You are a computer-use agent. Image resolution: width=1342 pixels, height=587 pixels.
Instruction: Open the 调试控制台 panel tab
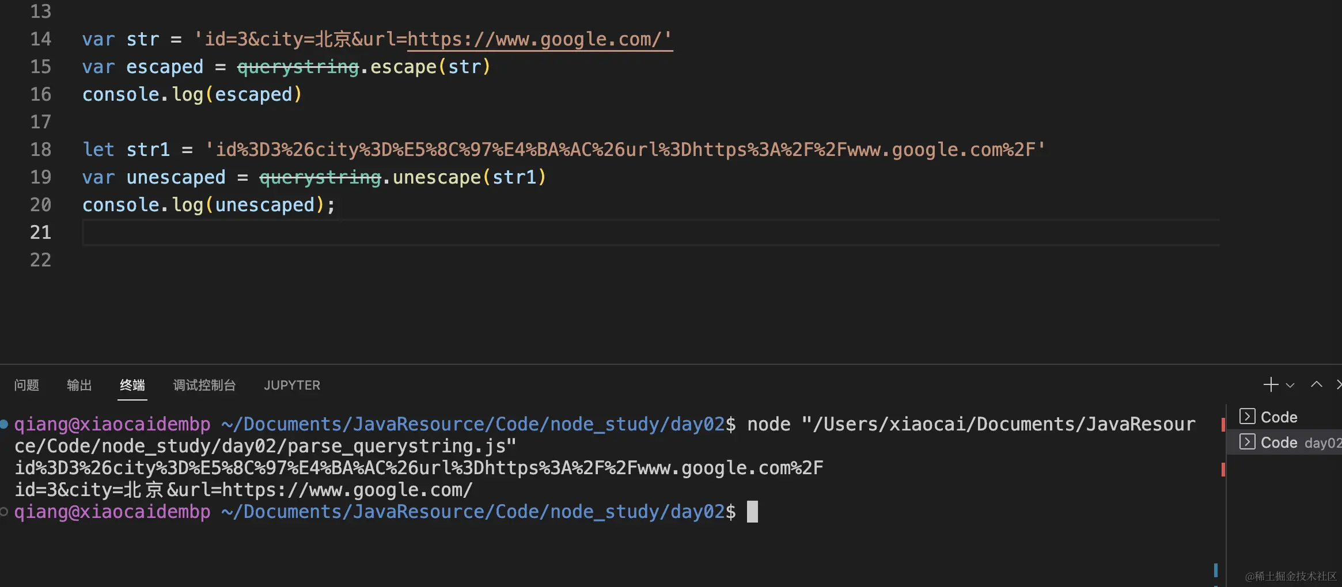coord(204,385)
